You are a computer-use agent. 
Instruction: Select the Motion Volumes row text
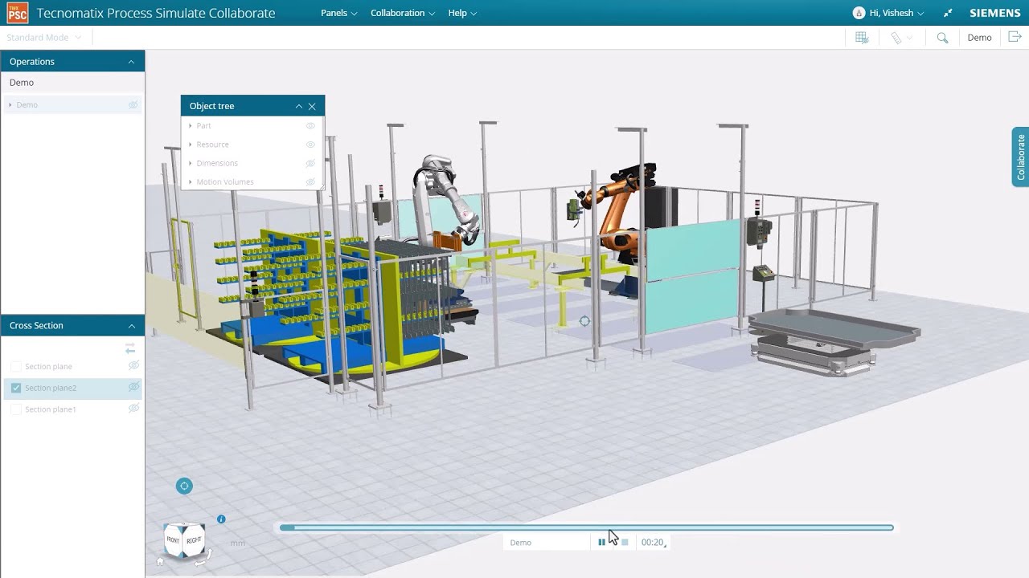pos(225,182)
